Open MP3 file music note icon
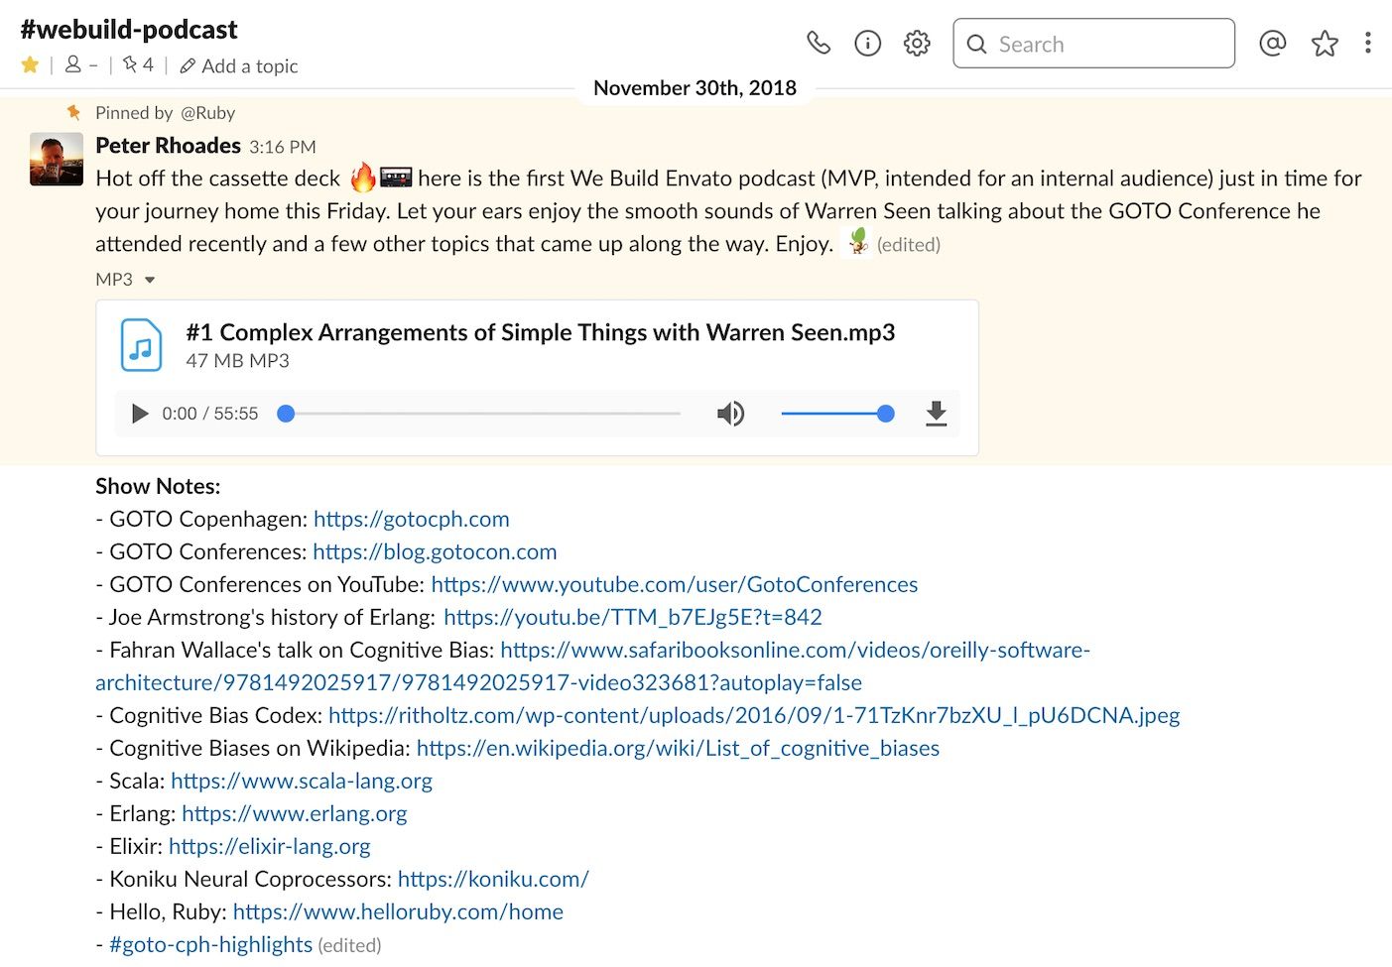Image resolution: width=1392 pixels, height=967 pixels. 141,345
